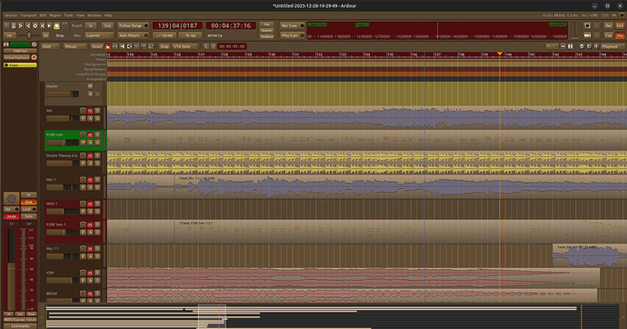Nudge forward with the right arrow button
This screenshot has width=627, height=329.
[x=214, y=46]
